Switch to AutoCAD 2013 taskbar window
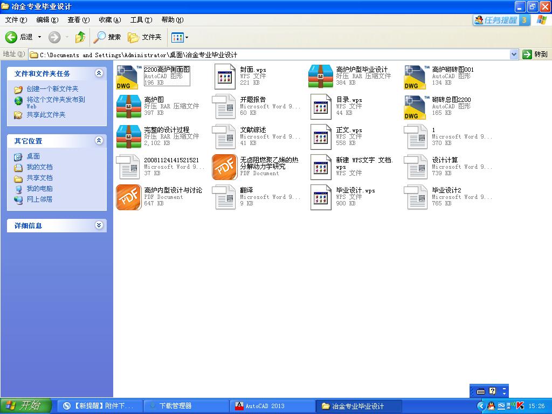 272,406
